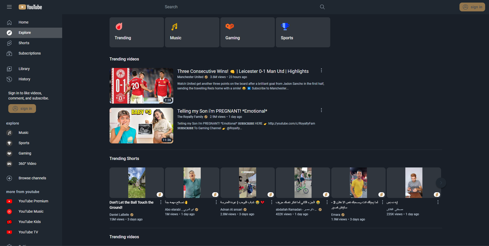Click the Sports trophy icon under explore
489x246 pixels.
(x=9, y=143)
